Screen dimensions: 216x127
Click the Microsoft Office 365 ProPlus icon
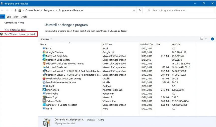[x=44, y=63]
